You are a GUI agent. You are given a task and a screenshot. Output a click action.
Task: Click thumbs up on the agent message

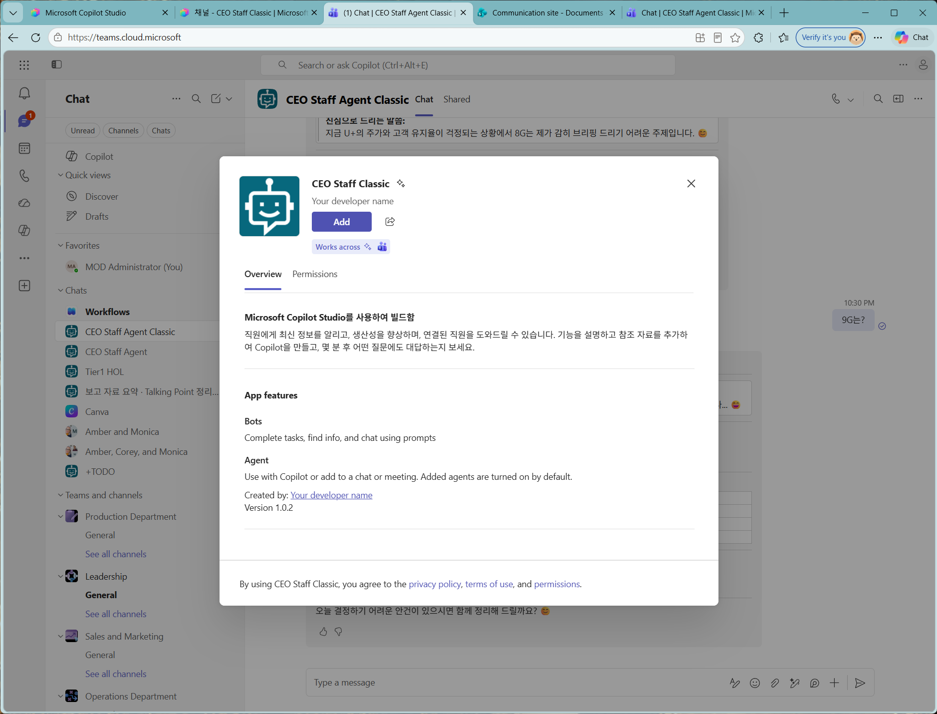pos(323,632)
